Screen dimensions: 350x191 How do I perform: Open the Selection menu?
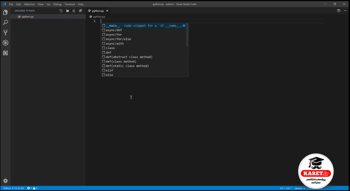[29, 4]
